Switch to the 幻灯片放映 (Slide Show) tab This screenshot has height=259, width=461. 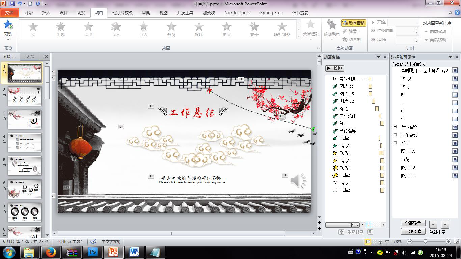(123, 13)
